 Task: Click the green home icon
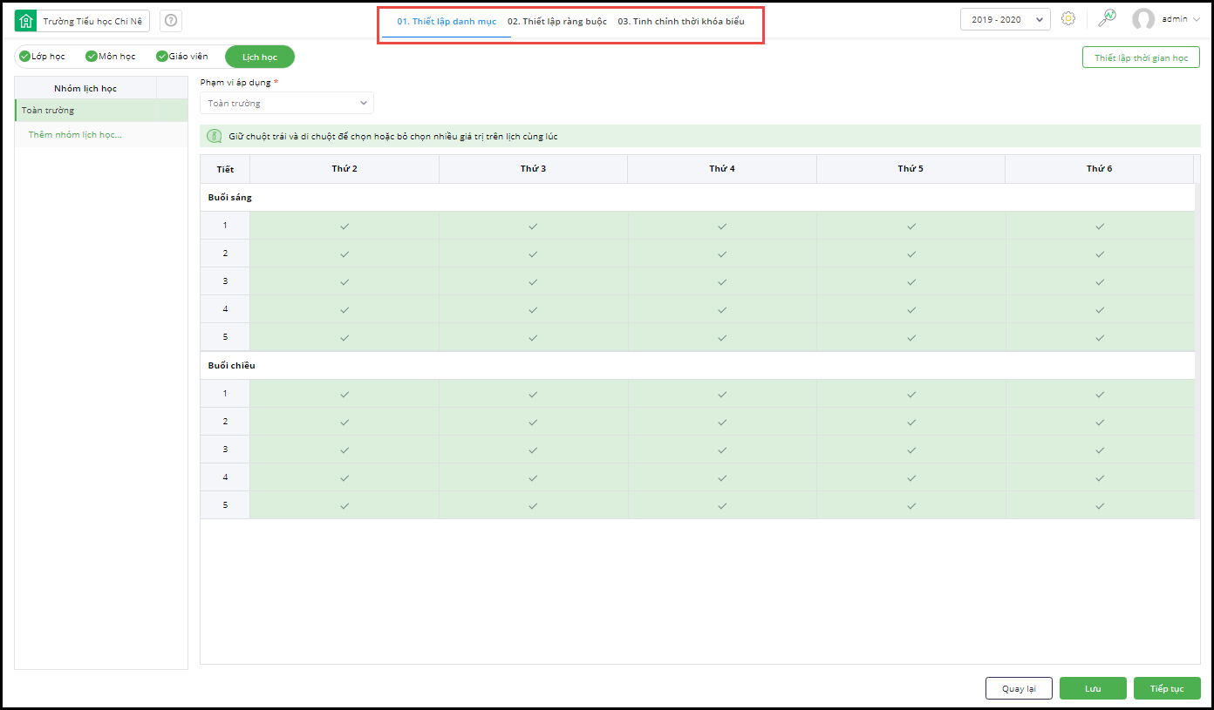26,21
